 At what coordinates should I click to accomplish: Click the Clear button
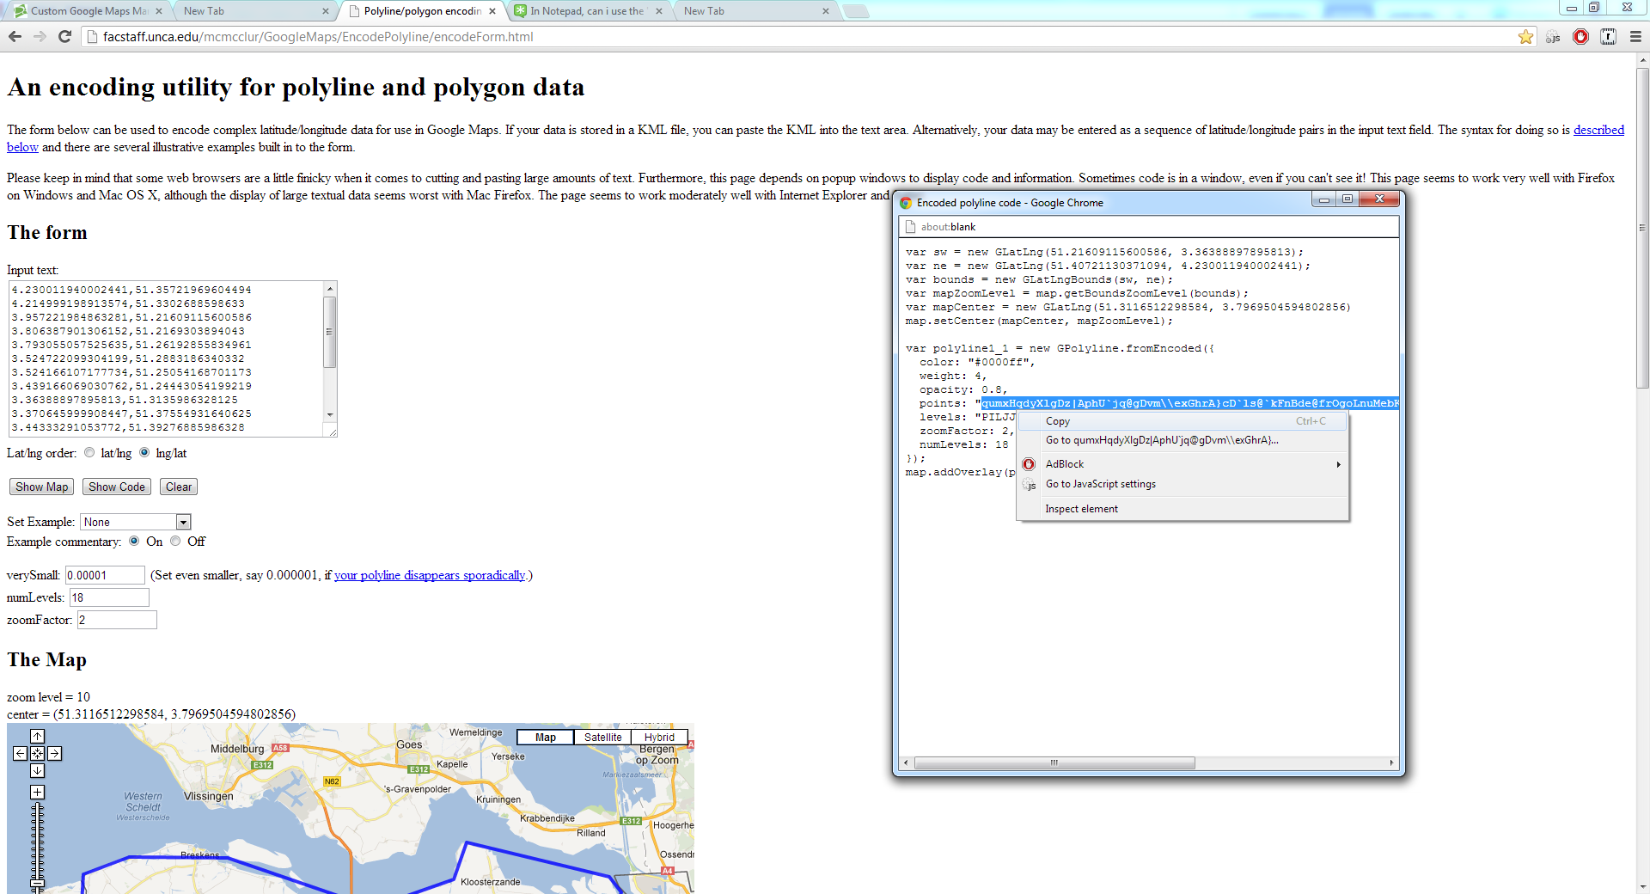coord(179,487)
